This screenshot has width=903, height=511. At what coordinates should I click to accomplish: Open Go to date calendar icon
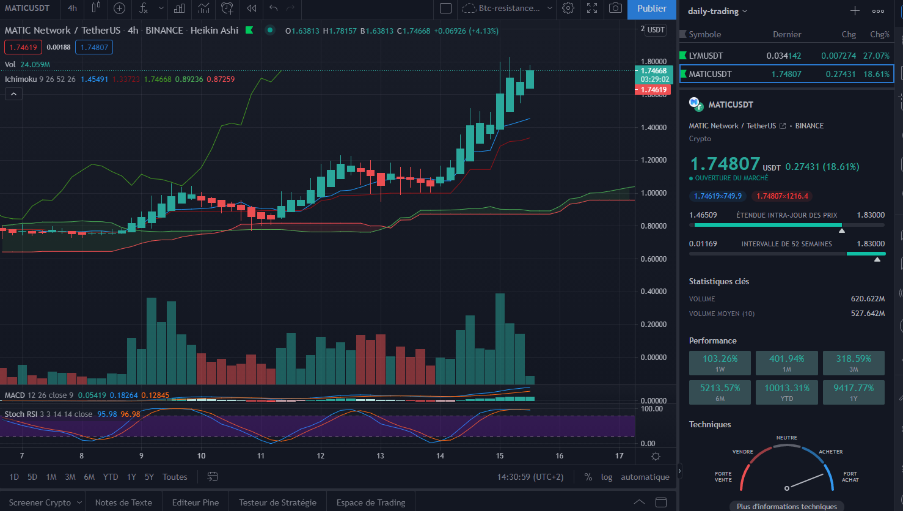click(213, 477)
